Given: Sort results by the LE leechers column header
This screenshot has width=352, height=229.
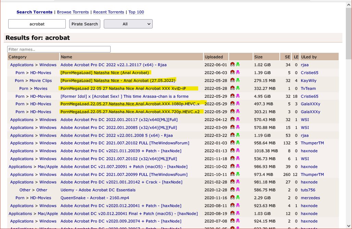Looking at the screenshot, I should click(296, 57).
